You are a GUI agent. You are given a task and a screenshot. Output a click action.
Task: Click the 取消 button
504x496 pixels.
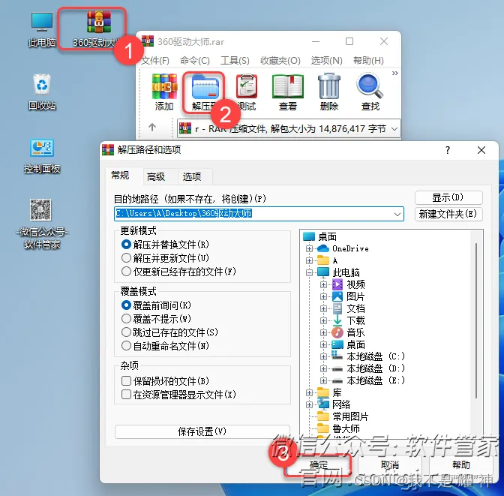coord(390,465)
